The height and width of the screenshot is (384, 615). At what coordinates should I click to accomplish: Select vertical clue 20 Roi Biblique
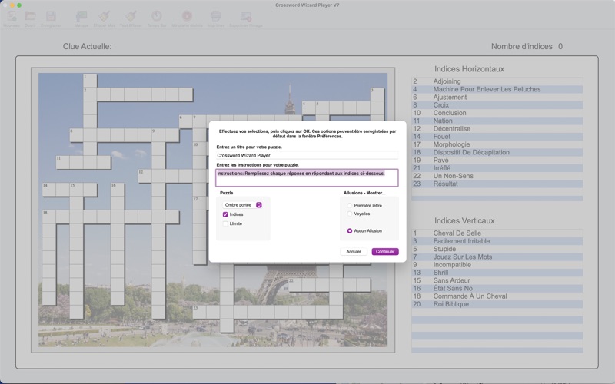tap(497, 304)
